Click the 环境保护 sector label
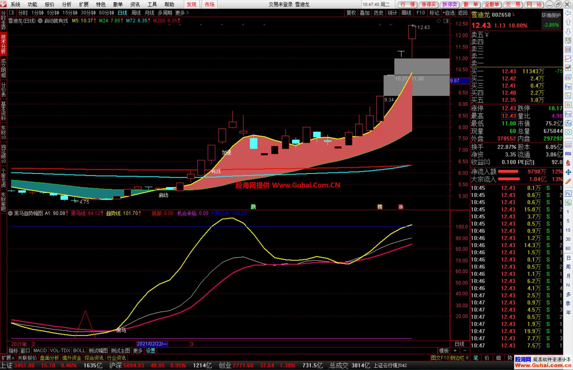 coord(551,15)
